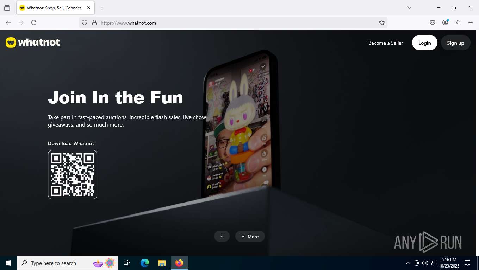Image resolution: width=479 pixels, height=270 pixels.
Task: Open File Explorer from taskbar
Action: pos(162,263)
